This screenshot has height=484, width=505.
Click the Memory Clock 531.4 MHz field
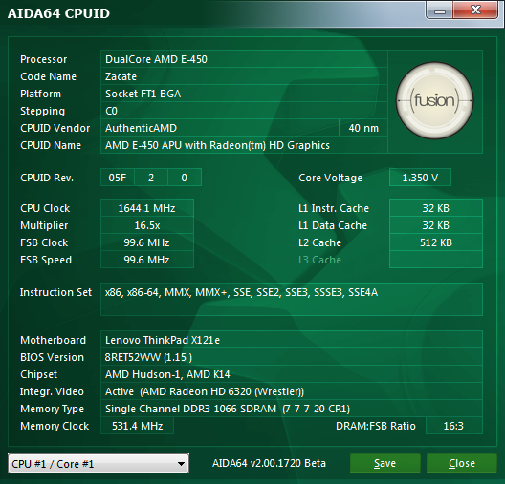click(x=137, y=426)
